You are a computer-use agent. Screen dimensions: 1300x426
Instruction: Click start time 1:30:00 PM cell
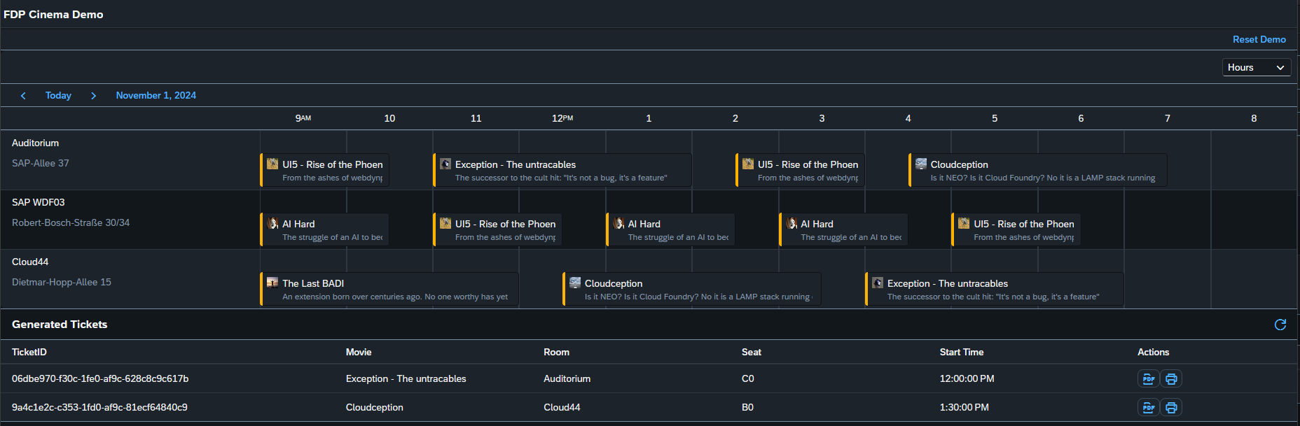click(964, 407)
